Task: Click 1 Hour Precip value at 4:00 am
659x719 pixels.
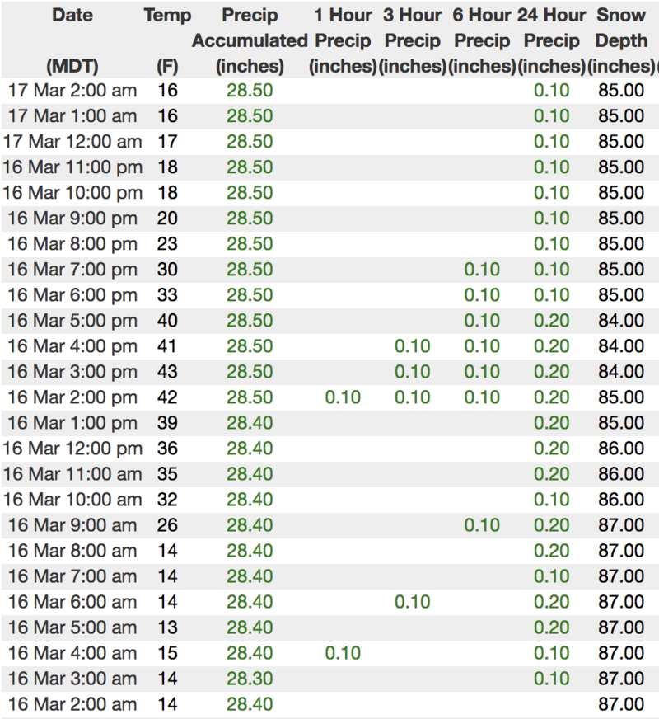Action: tap(343, 653)
